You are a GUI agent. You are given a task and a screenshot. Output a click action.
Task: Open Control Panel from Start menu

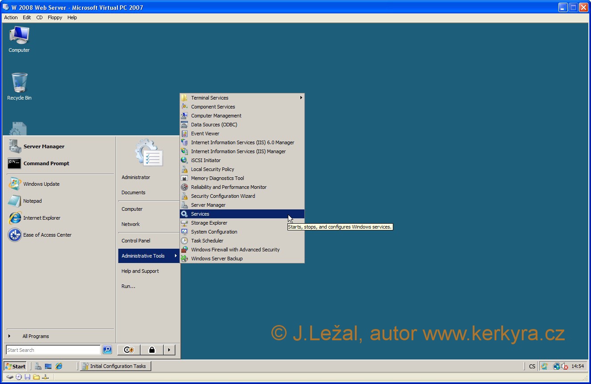coord(136,241)
